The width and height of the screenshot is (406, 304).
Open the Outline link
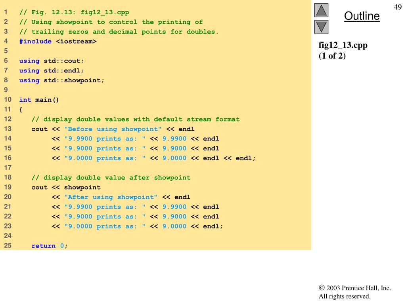(x=362, y=16)
